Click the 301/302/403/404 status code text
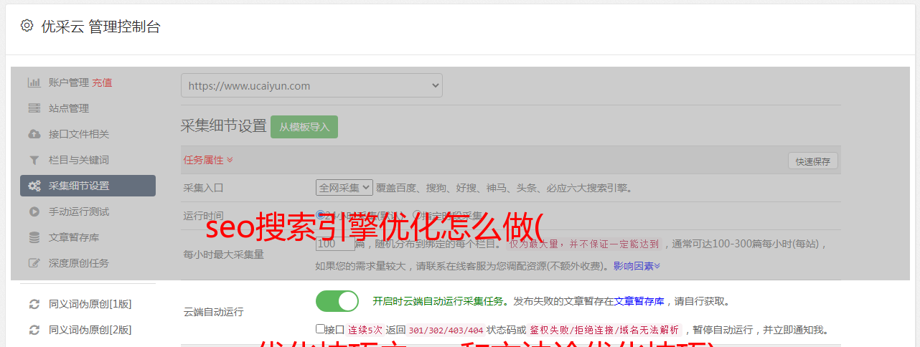This screenshot has width=920, height=347. (446, 330)
